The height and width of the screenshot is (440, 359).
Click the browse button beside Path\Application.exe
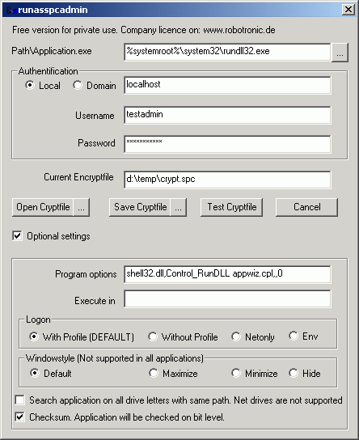[340, 53]
